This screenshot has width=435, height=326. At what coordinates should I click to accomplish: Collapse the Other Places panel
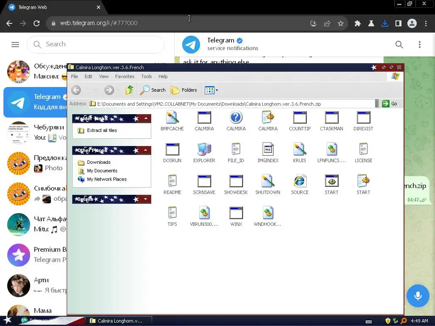[146, 150]
